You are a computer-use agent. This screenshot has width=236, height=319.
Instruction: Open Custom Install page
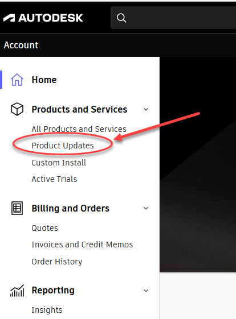coord(59,163)
